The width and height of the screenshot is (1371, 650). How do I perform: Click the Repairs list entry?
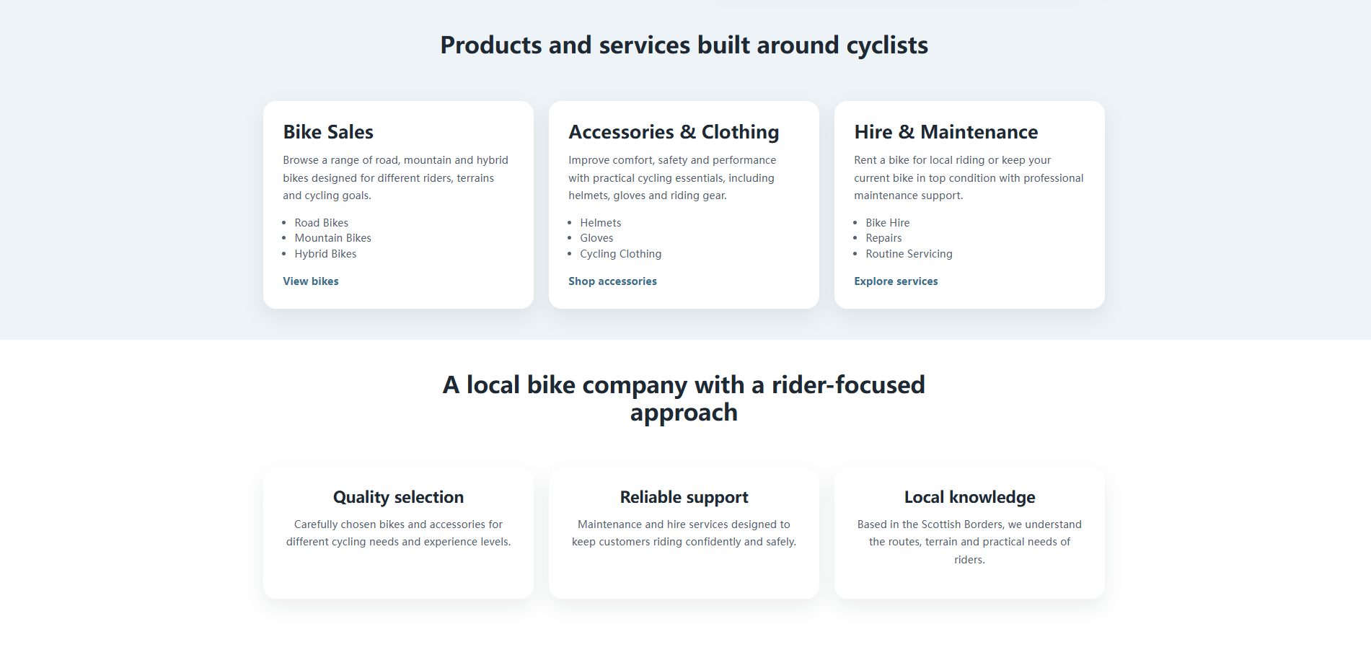point(883,237)
